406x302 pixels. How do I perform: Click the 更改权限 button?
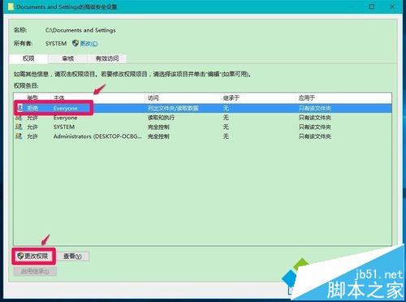pyautogui.click(x=33, y=256)
